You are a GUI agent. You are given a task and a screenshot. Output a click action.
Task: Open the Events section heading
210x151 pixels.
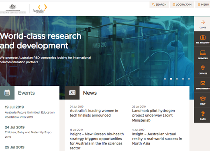pos(27,93)
